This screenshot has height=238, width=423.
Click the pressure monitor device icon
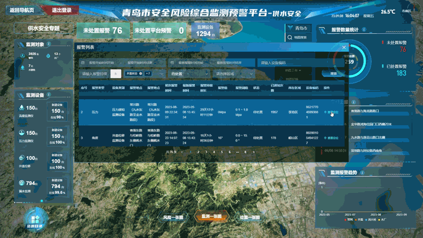click(x=22, y=133)
